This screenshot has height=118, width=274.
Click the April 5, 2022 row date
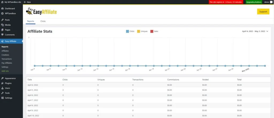tap(33, 90)
